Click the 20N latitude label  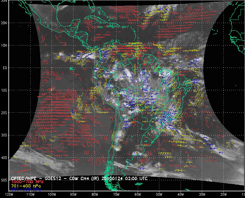(4, 23)
